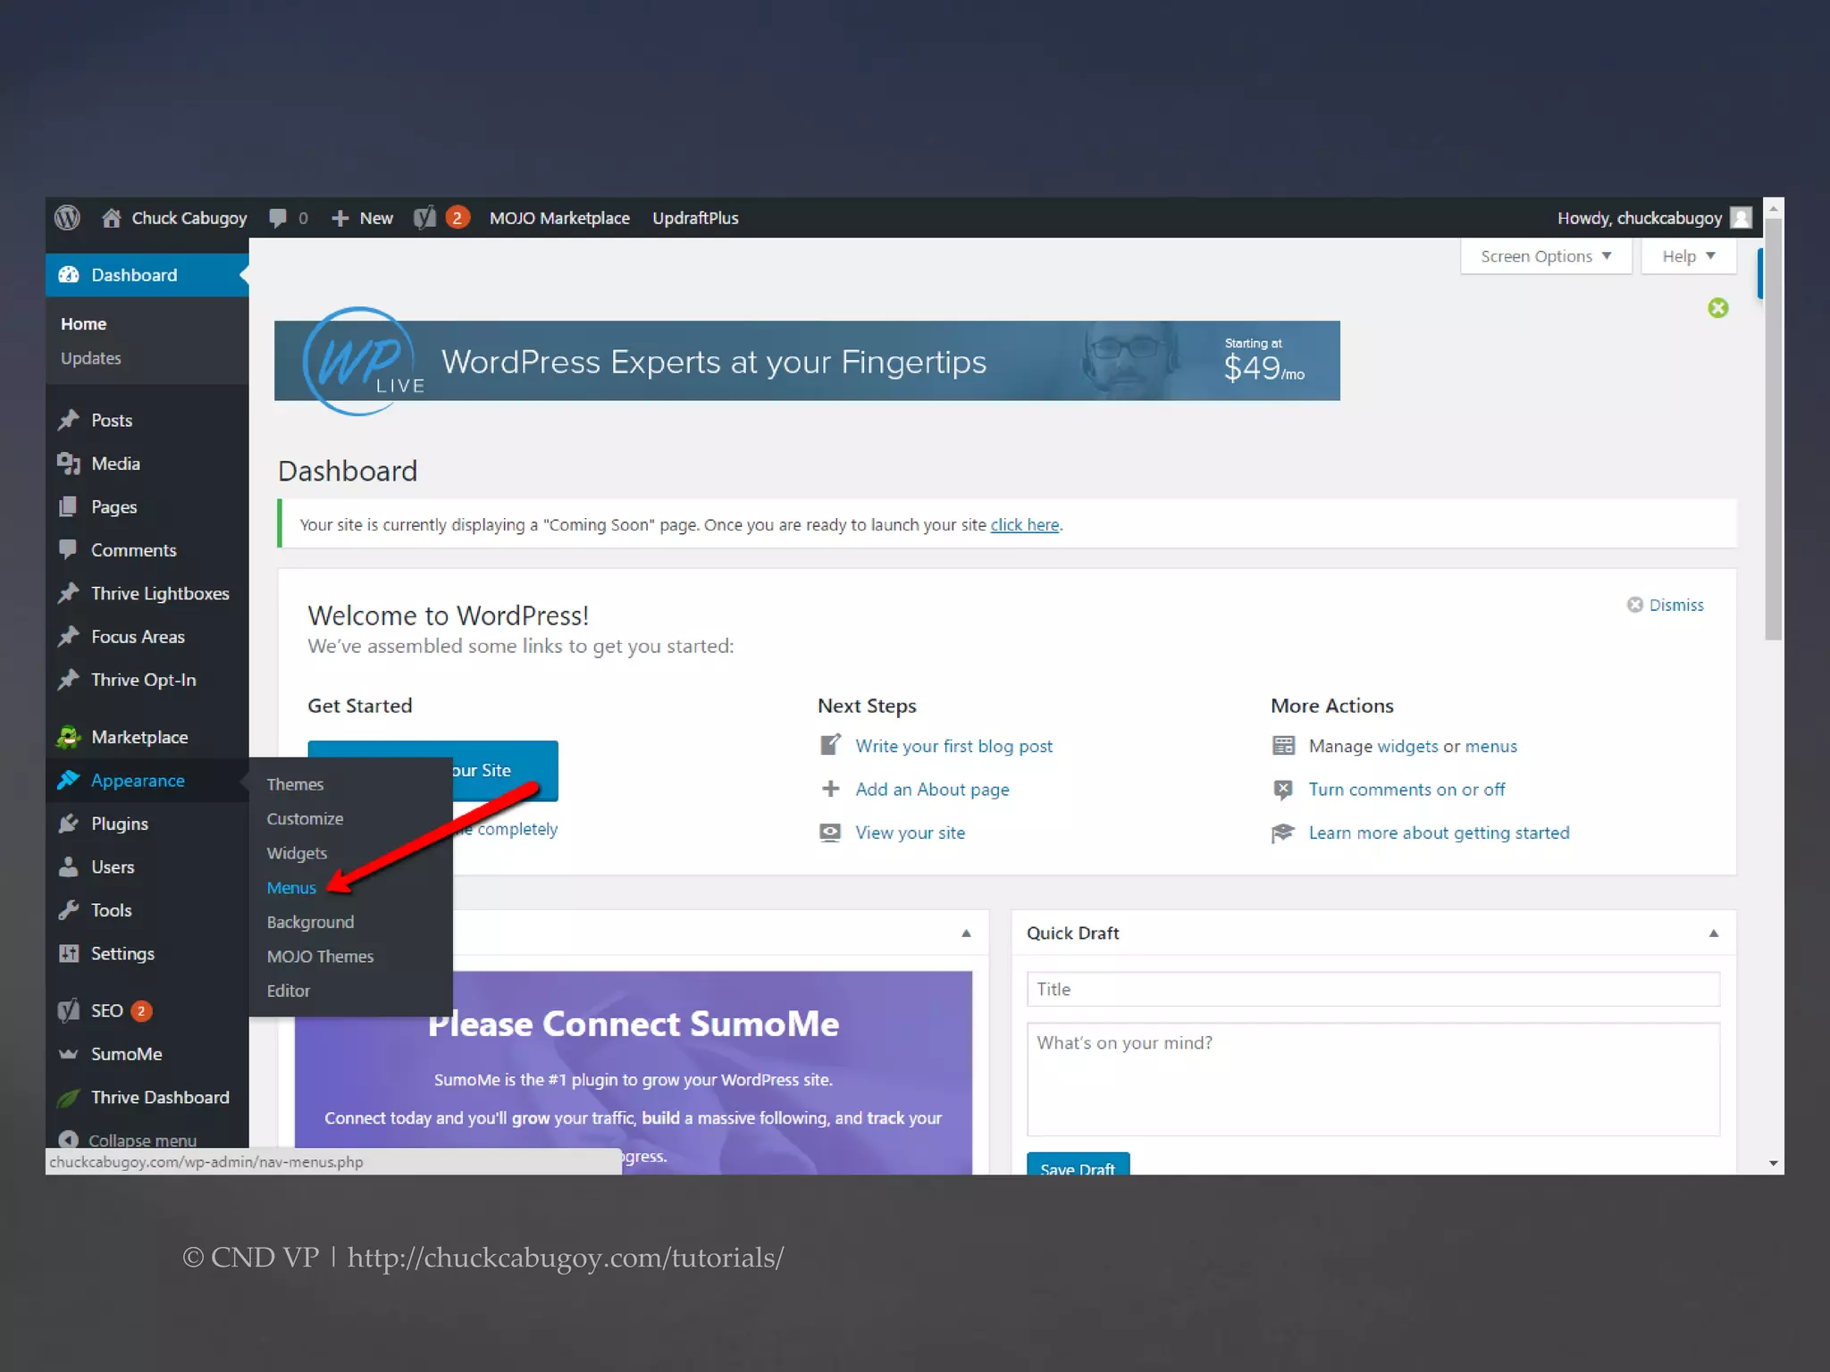Image resolution: width=1830 pixels, height=1372 pixels.
Task: Open the user avatar next to Howdy
Action: tap(1741, 218)
